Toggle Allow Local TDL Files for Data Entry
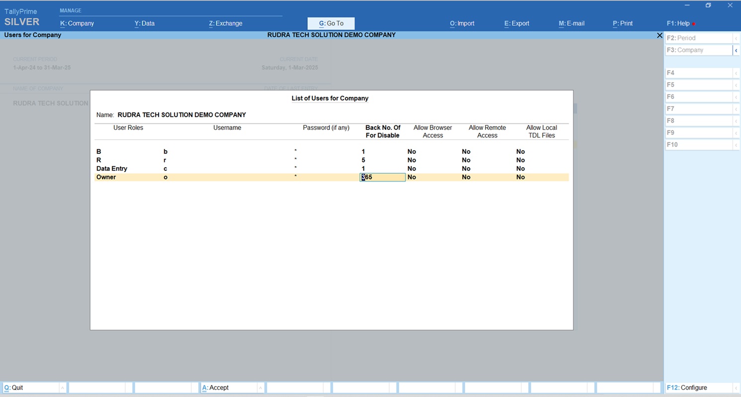Screen dimensions: 741x397 520,169
